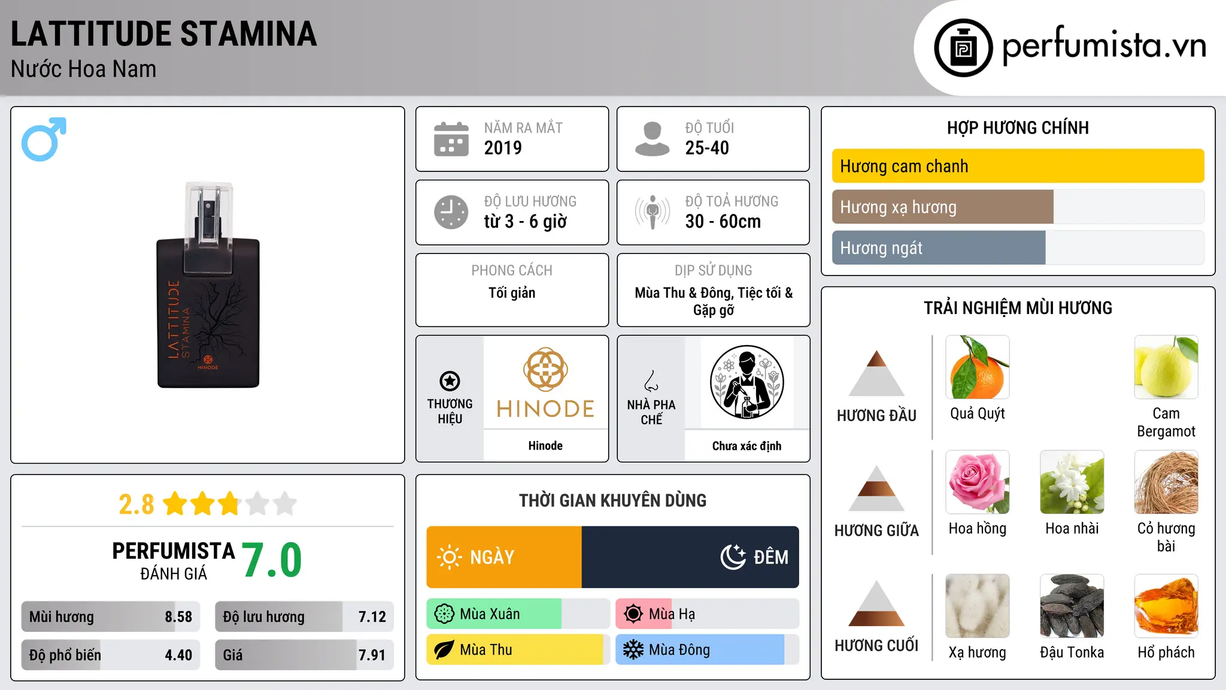
Task: Click the Chưa xác định perfumer label
Action: (x=746, y=446)
